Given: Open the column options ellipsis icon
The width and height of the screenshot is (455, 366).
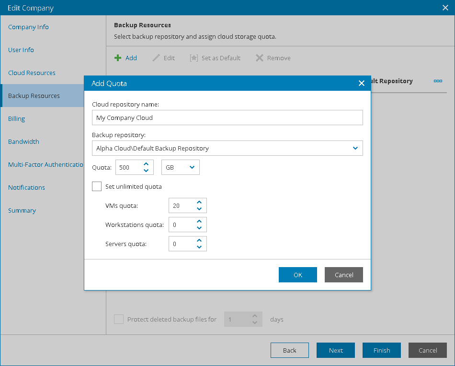Looking at the screenshot, I should [438, 81].
